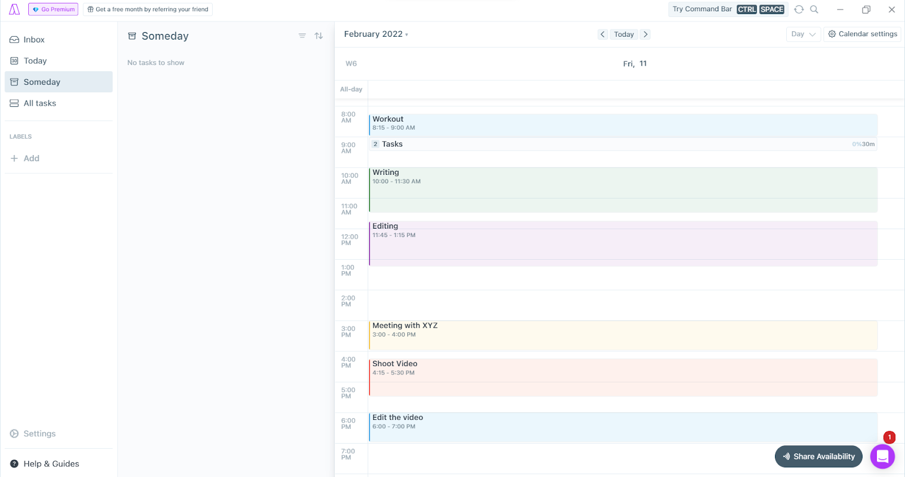Open Calendar settings
The image size is (905, 477).
click(863, 34)
